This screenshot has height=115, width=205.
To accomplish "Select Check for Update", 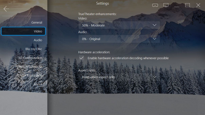I will 30,75.
